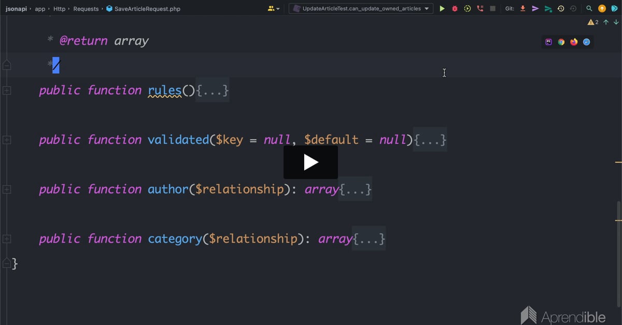Expand folded {...} body of rules()
This screenshot has width=622, height=325.
(x=213, y=91)
